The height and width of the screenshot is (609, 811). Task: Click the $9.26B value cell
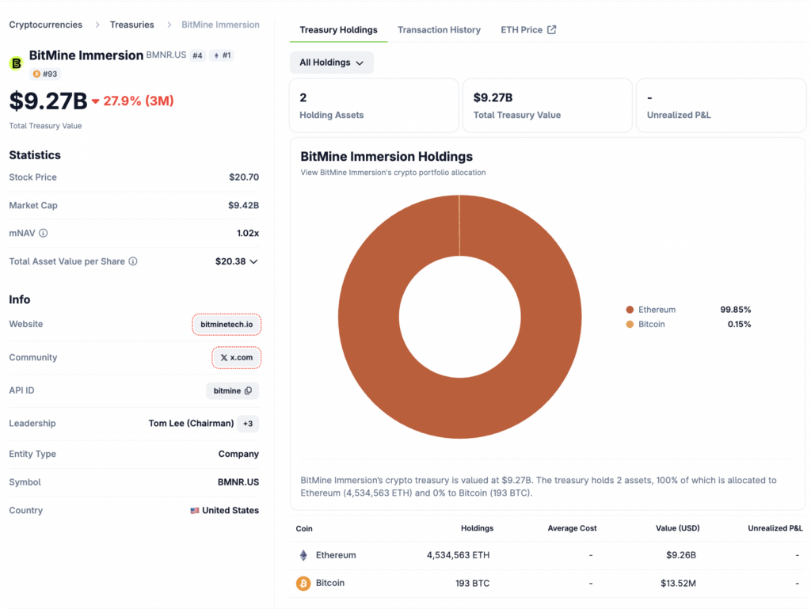point(680,555)
